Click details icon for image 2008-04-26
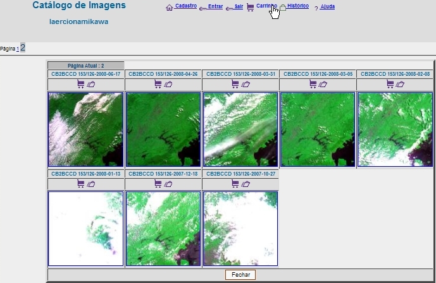Screen dimensions: 436x283 pos(168,84)
